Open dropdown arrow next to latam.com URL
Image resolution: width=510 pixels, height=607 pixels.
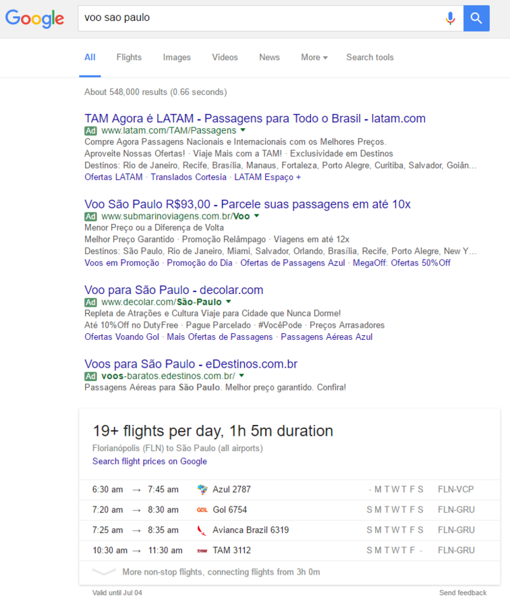tap(243, 130)
